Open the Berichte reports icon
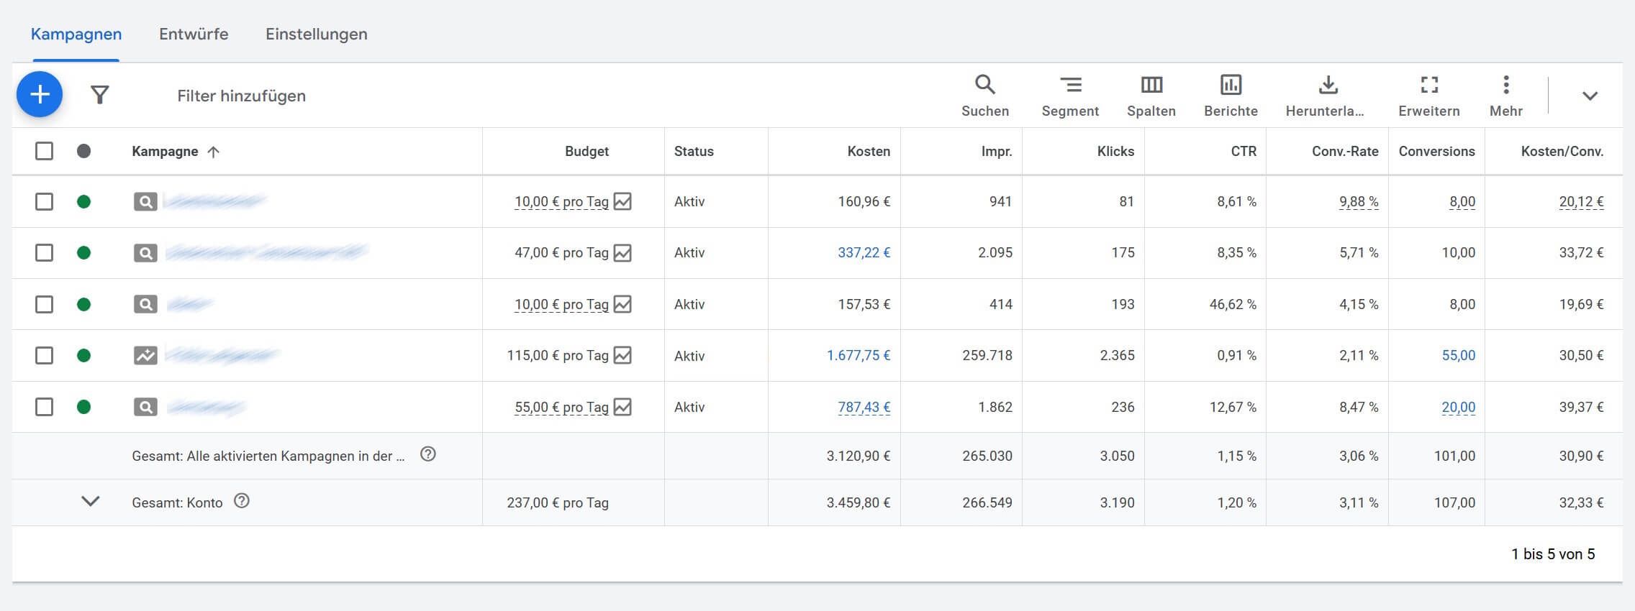1635x611 pixels. [1231, 95]
